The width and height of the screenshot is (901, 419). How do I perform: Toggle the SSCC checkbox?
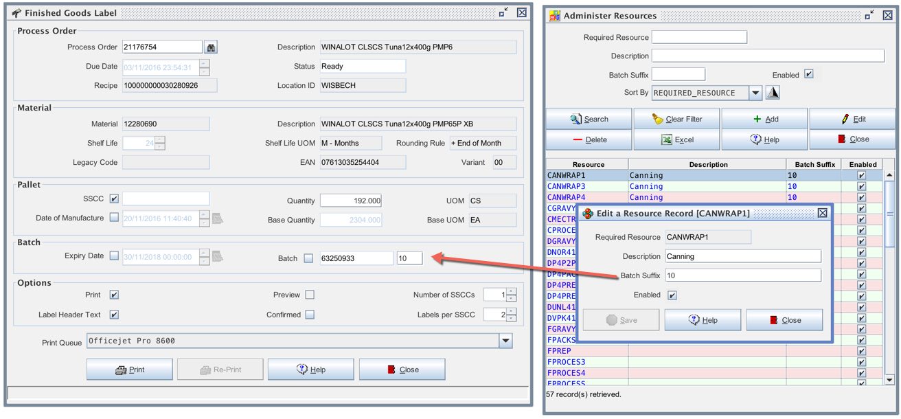114,199
